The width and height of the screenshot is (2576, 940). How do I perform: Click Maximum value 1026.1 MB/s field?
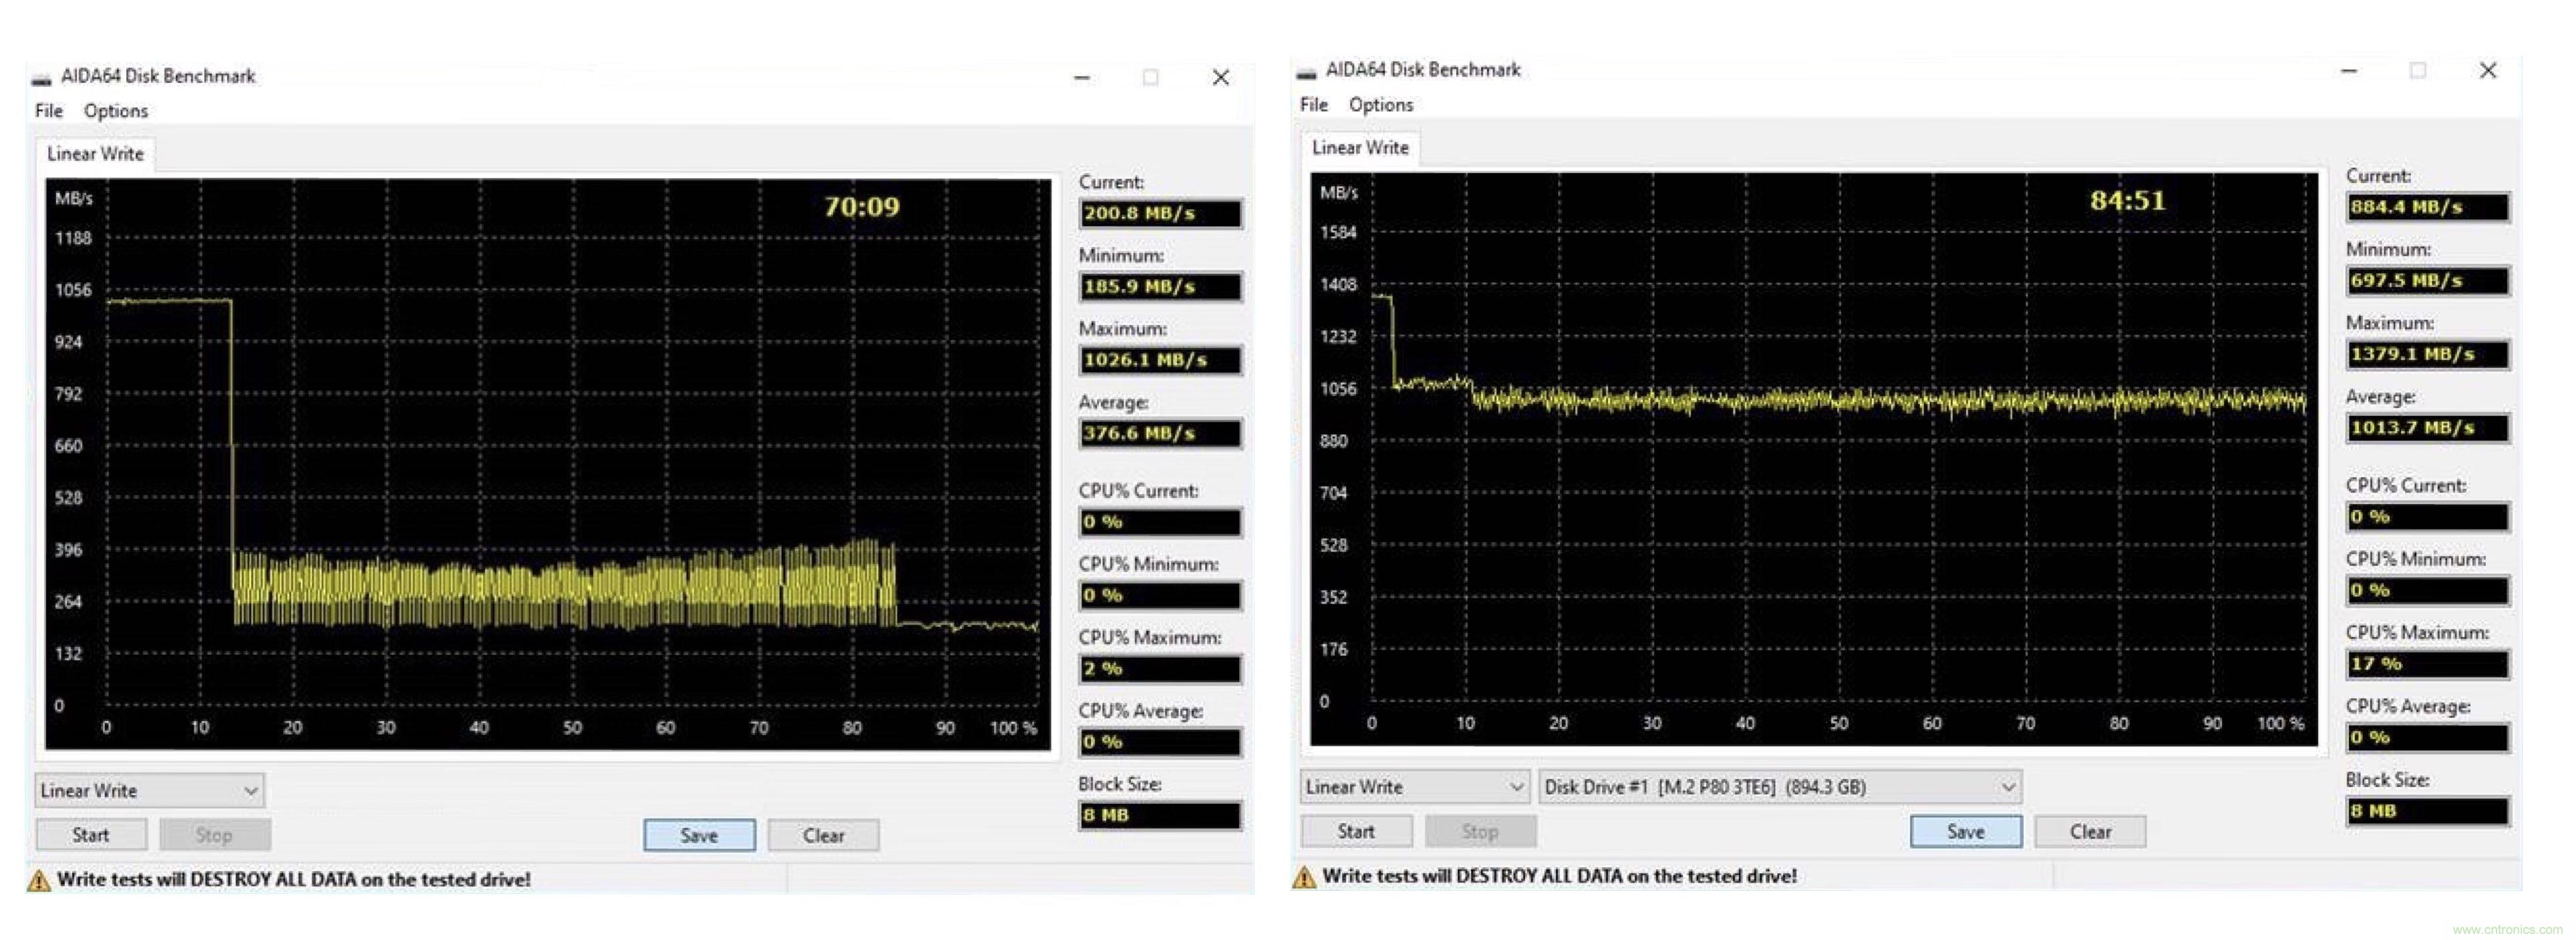tap(1160, 360)
